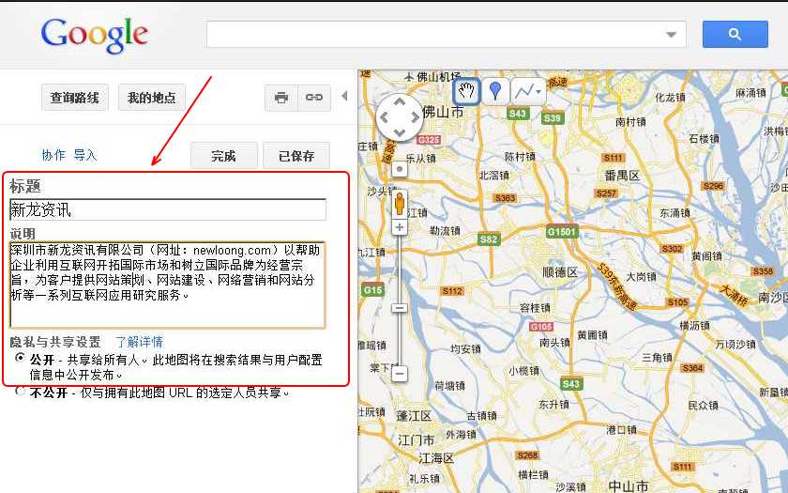Open 我的地点 my places

point(152,98)
